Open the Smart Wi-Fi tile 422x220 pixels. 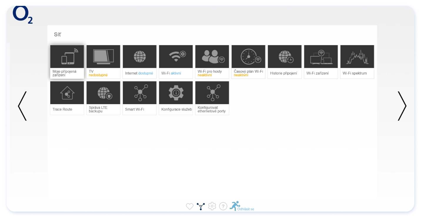139,98
